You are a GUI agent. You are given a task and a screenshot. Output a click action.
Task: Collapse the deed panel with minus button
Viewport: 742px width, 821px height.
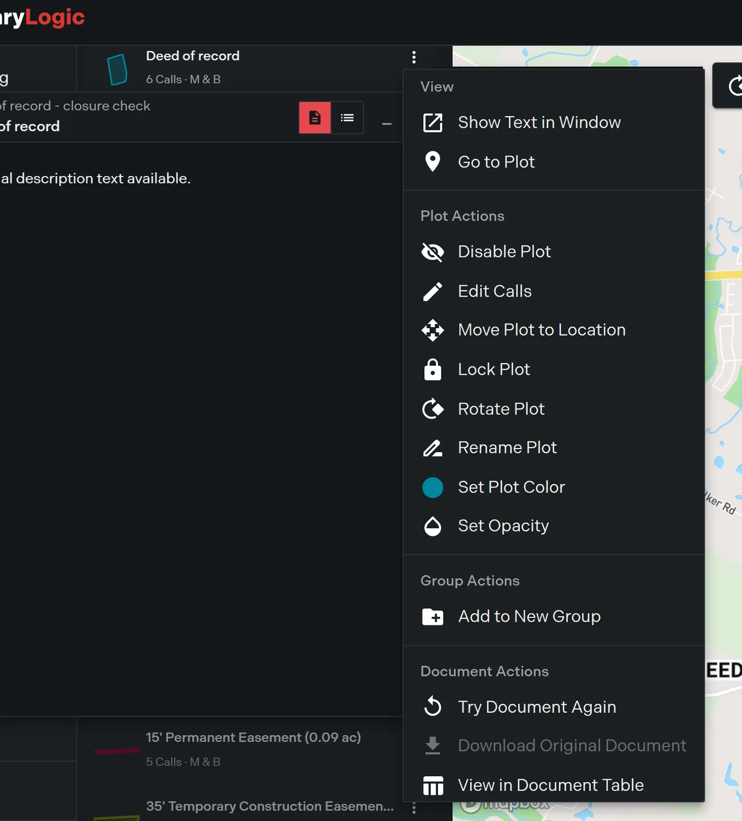pos(387,124)
